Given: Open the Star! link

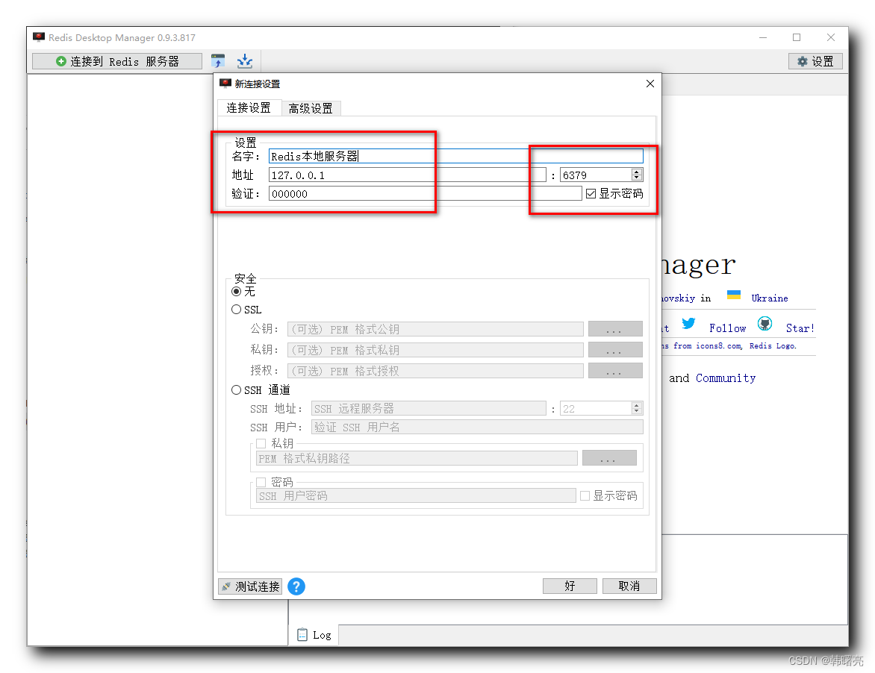Looking at the screenshot, I should point(800,328).
